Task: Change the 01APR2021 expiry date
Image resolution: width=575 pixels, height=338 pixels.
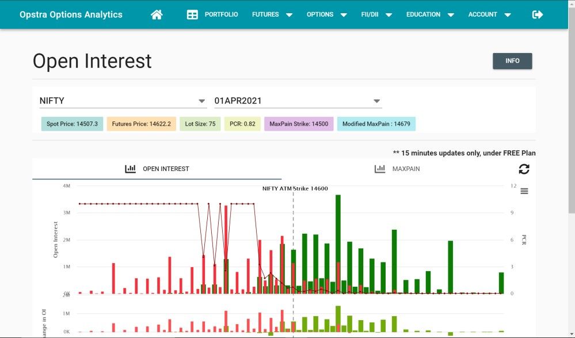Action: tap(298, 101)
